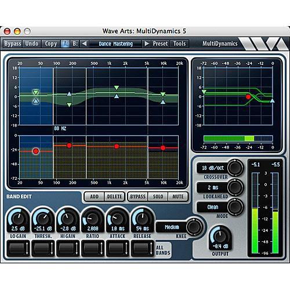This screenshot has height=290, width=290.
Task: Click band 3 green down-triangle gain handle
Action: point(117,88)
